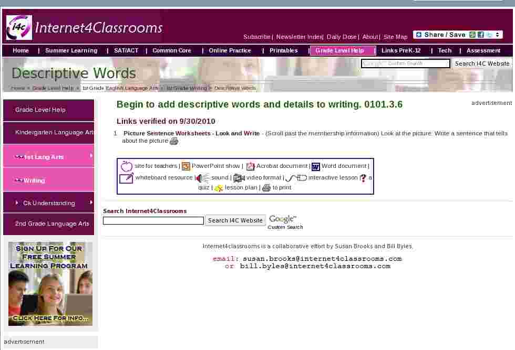Click the i4c site logo

[19, 28]
